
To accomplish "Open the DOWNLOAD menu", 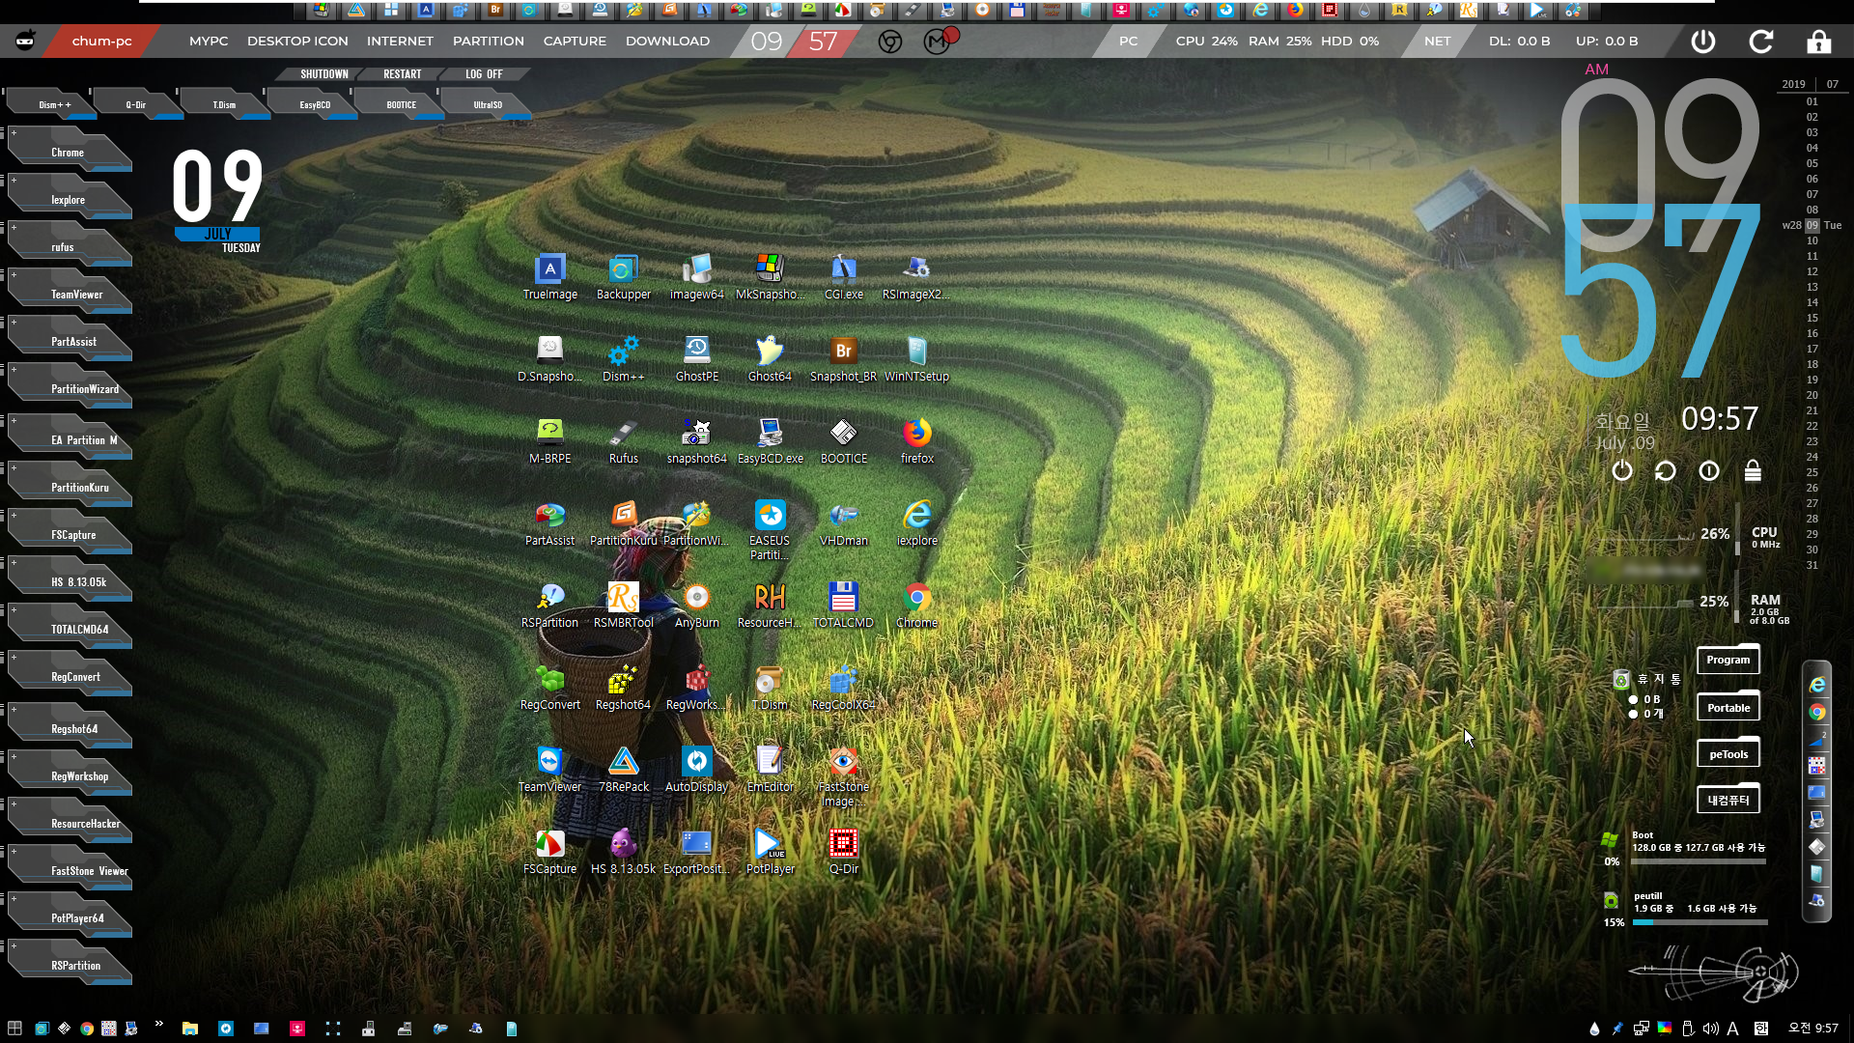I will [667, 41].
